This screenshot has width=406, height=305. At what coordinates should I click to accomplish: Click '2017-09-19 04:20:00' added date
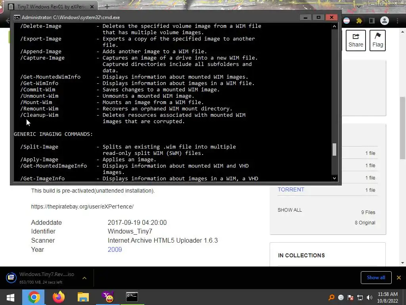137,222
